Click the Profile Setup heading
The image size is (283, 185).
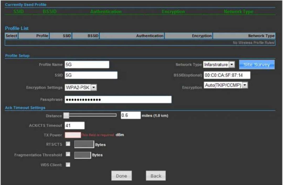pos(17,56)
